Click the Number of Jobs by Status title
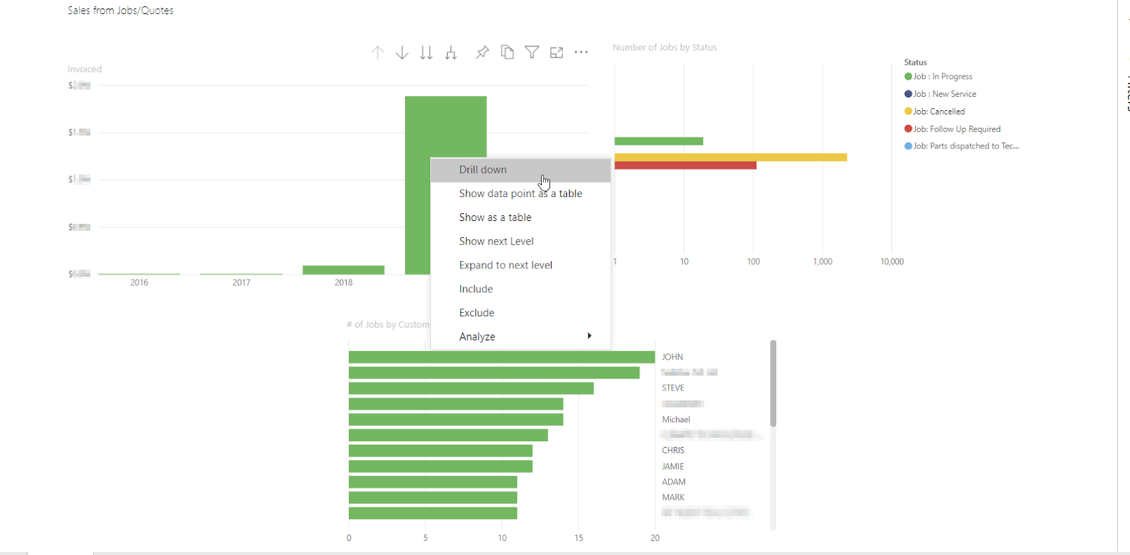The width and height of the screenshot is (1130, 555). coord(665,47)
